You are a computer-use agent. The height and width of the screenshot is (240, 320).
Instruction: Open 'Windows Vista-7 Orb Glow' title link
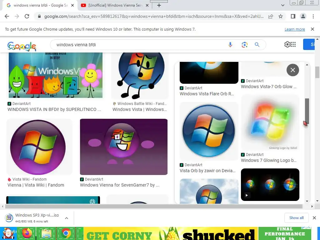point(269,87)
